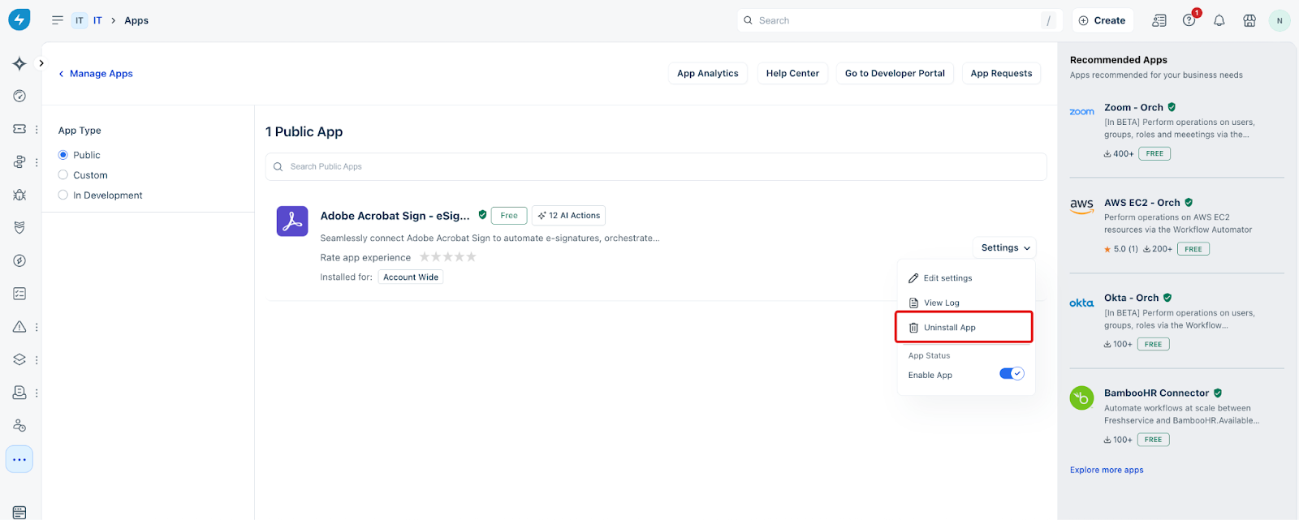Open the bug icon in sidebar
The height and width of the screenshot is (520, 1299).
pos(19,195)
